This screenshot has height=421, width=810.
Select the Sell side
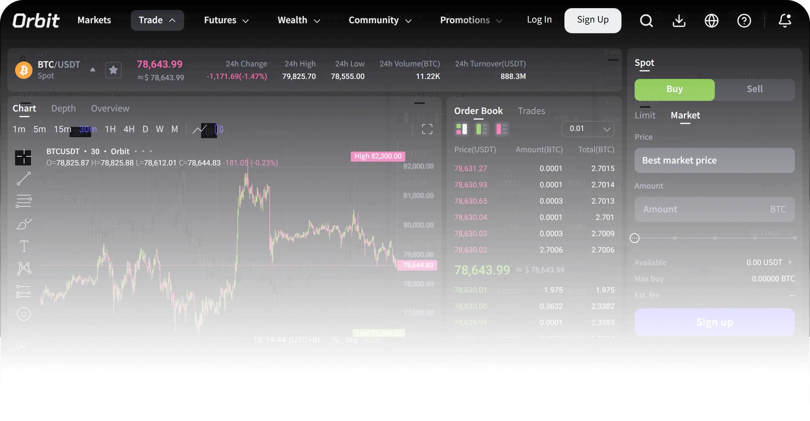(754, 90)
